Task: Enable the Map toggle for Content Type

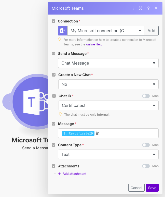Action: pos(146,145)
